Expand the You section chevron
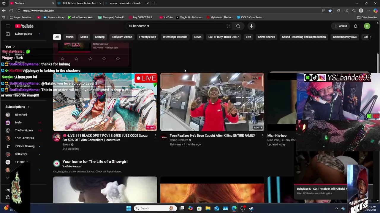This screenshot has height=213, width=380. pyautogui.click(x=14, y=47)
